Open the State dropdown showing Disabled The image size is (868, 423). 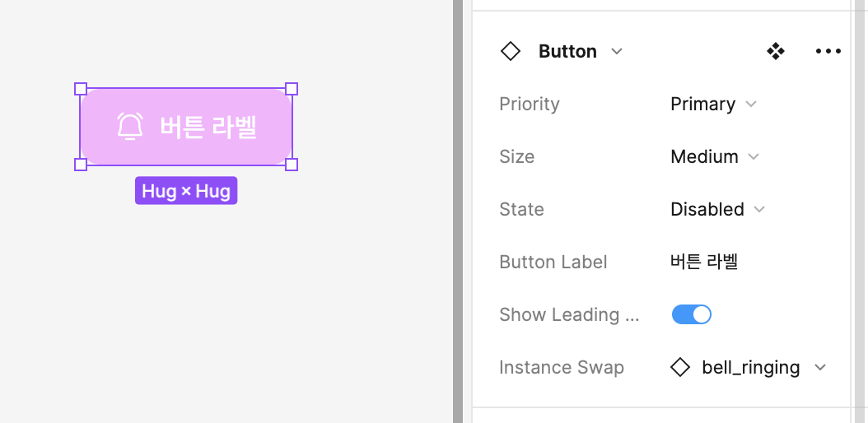[717, 209]
